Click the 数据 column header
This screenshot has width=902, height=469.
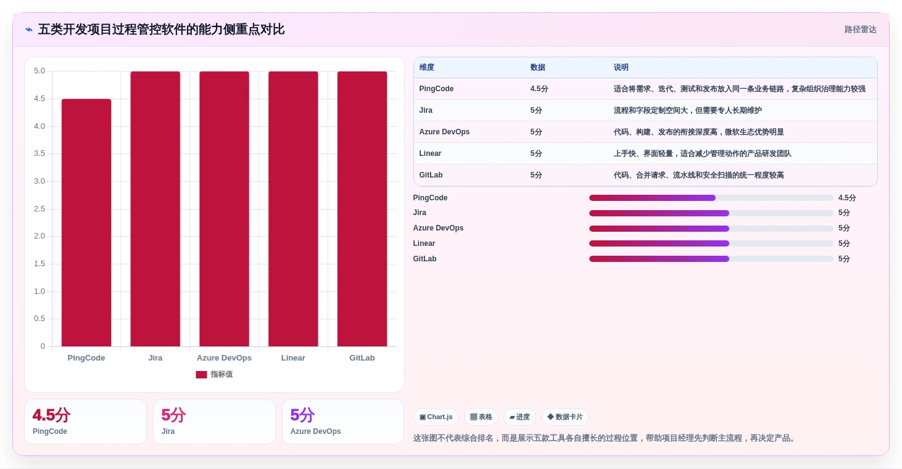(x=538, y=68)
